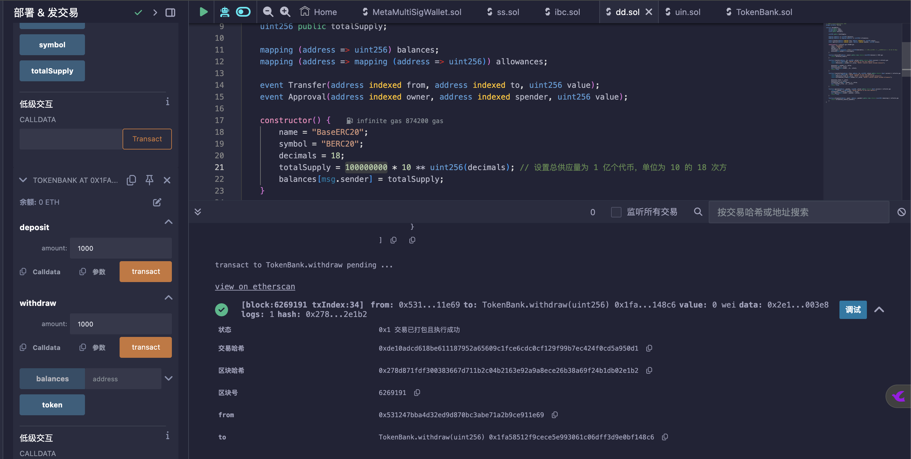Remove the TokenBank deployed contract
Screen dimensions: 911x459
pyautogui.click(x=167, y=180)
